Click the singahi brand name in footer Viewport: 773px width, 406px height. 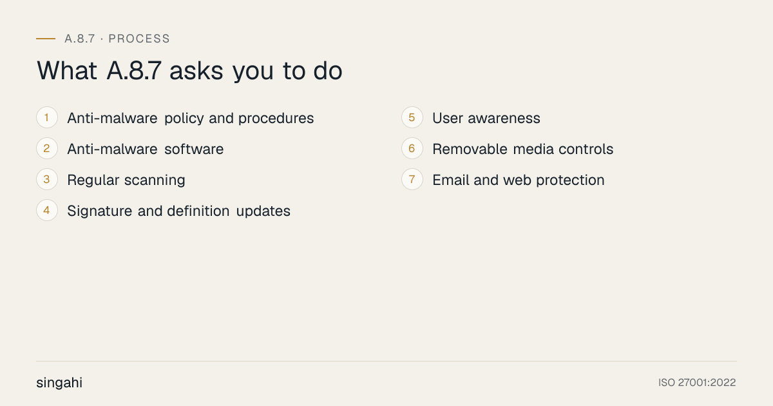pyautogui.click(x=59, y=383)
